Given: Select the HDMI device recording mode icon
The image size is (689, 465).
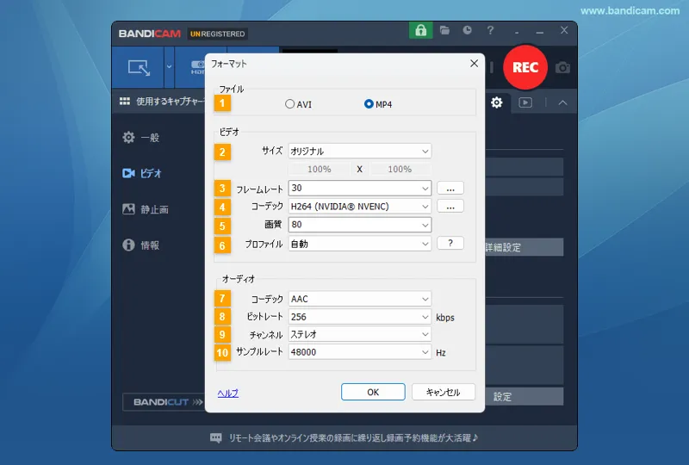Looking at the screenshot, I should point(197,68).
